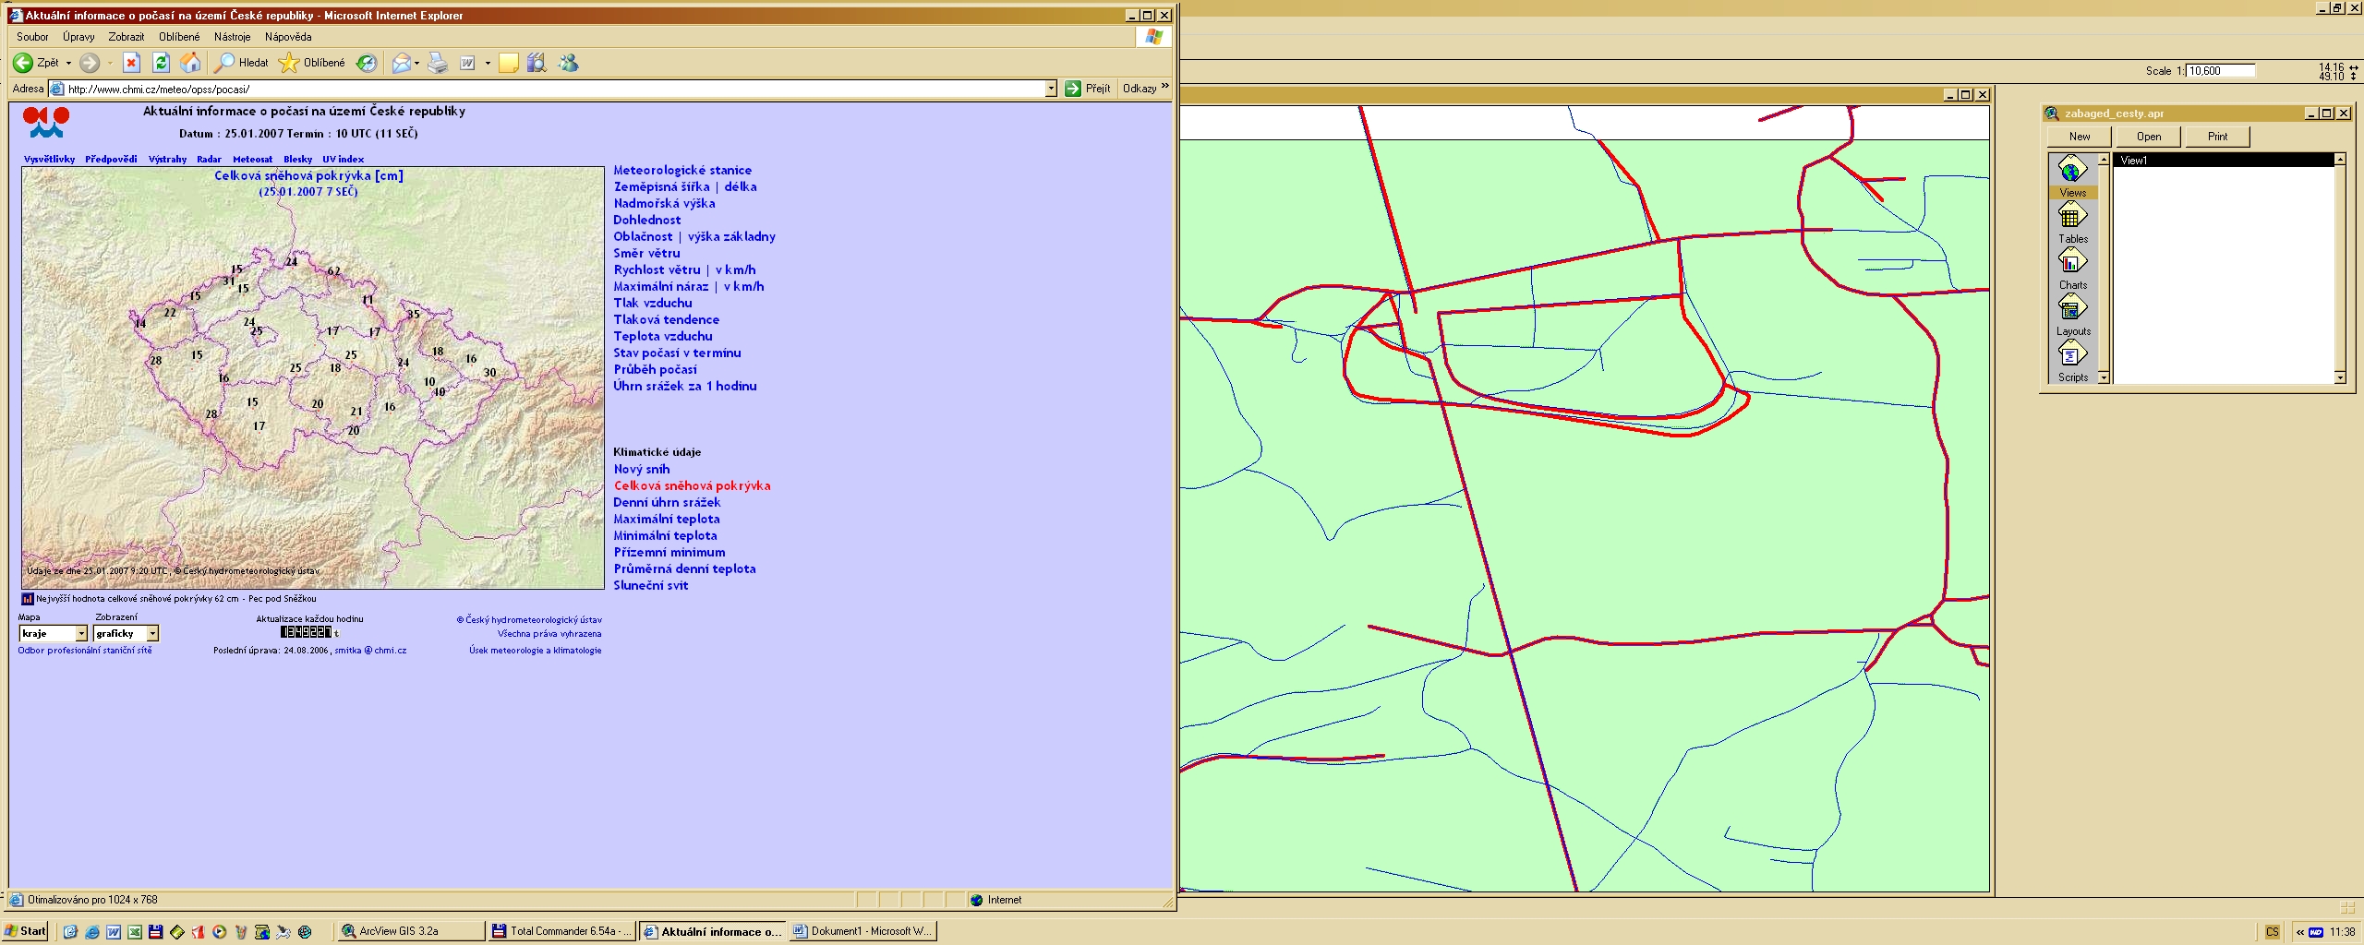Viewport: 2364px width, 945px height.
Task: Open the Nápověda menu
Action: click(288, 37)
